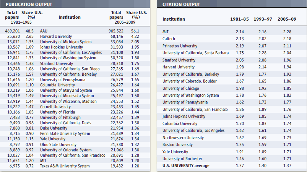Click University of Florida
Screen dimensions: 307x172
click(x=58, y=112)
